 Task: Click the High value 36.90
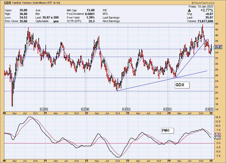pyautogui.click(x=23, y=14)
